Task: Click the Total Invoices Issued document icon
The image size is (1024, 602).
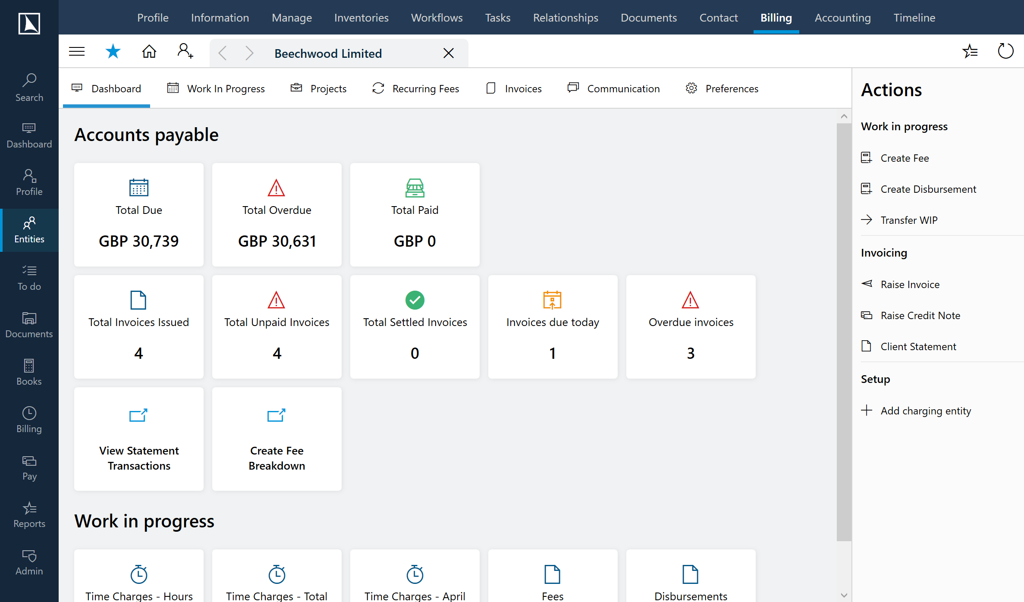Action: click(x=138, y=300)
